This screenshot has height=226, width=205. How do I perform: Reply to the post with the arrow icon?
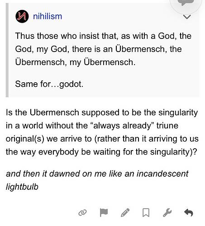[189, 212]
